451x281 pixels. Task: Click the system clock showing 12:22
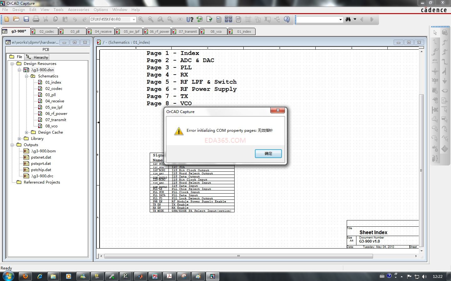coord(438,276)
